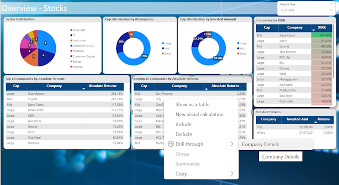Sort Bottom 10 table by Company header
This screenshot has width=339, height=185.
[x=179, y=86]
